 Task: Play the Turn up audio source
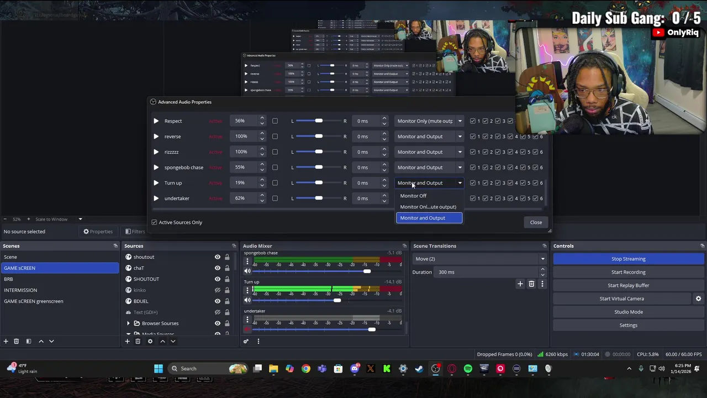coord(156,183)
